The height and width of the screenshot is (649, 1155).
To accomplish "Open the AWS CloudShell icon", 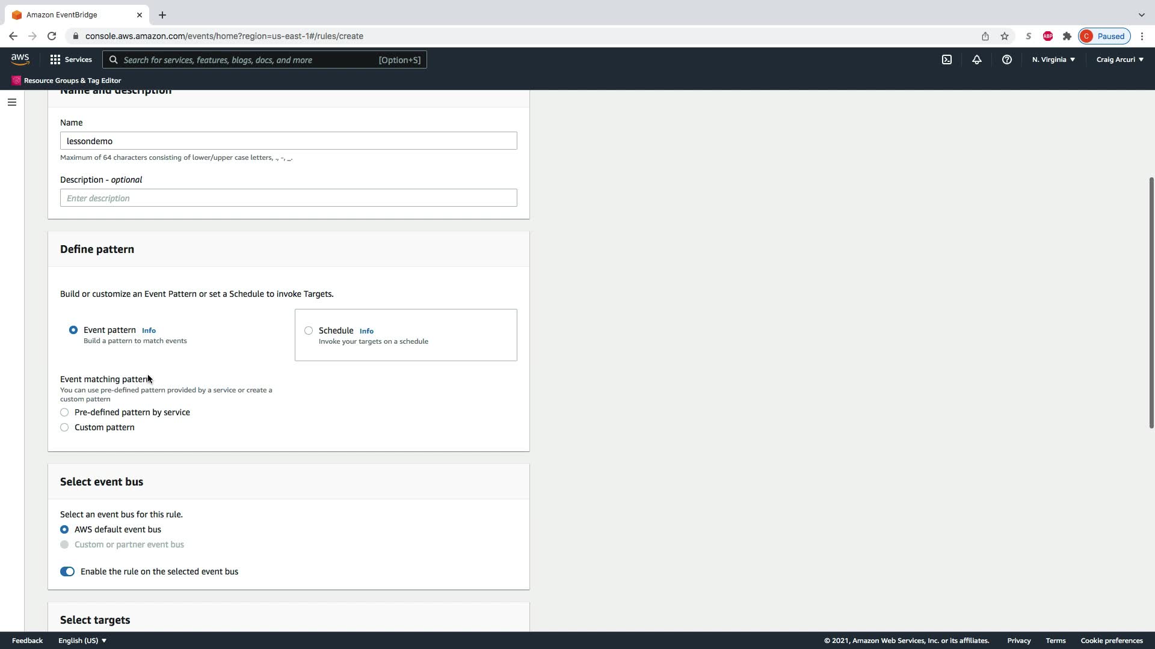I will tap(946, 59).
